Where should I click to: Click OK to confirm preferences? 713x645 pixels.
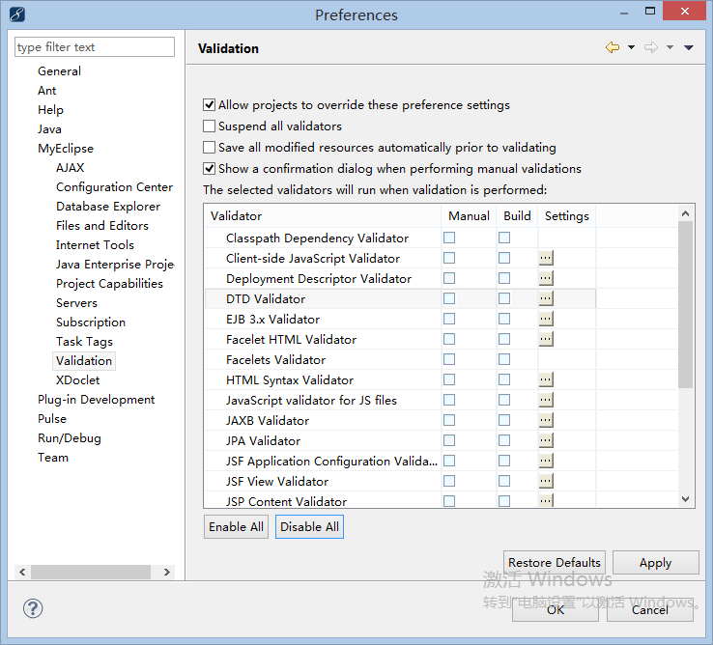556,609
